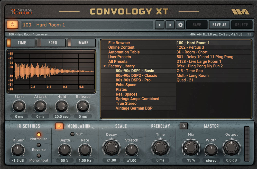
Task: Click the Impulse Record logo
Action: [22, 12]
